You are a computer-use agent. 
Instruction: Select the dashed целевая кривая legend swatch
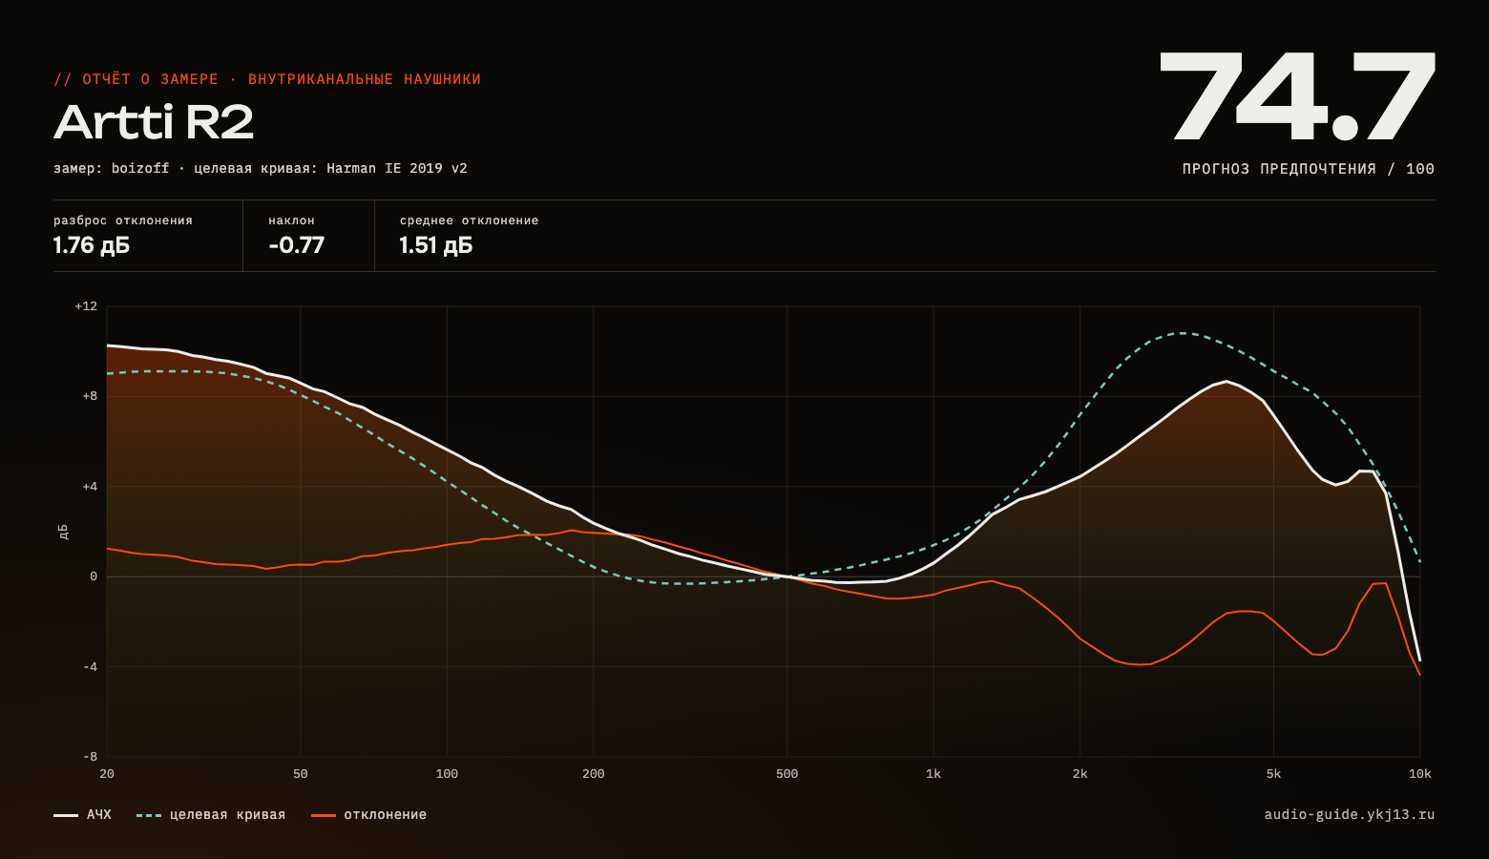coord(149,815)
